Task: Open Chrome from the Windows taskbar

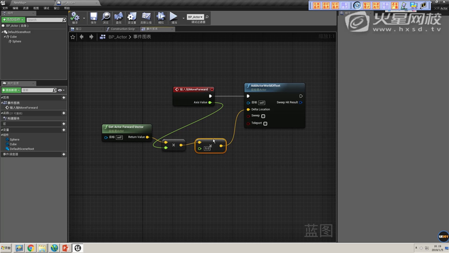Action: (x=31, y=248)
